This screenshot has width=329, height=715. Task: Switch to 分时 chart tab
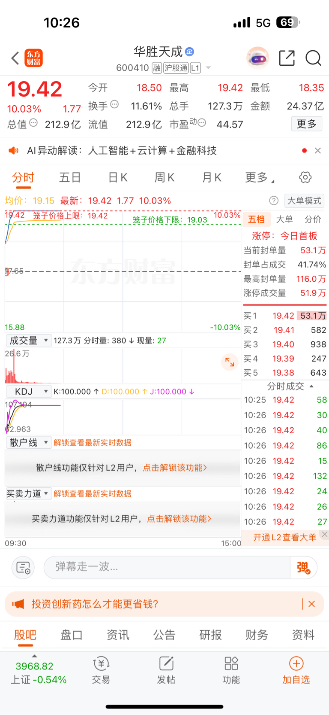pos(23,177)
